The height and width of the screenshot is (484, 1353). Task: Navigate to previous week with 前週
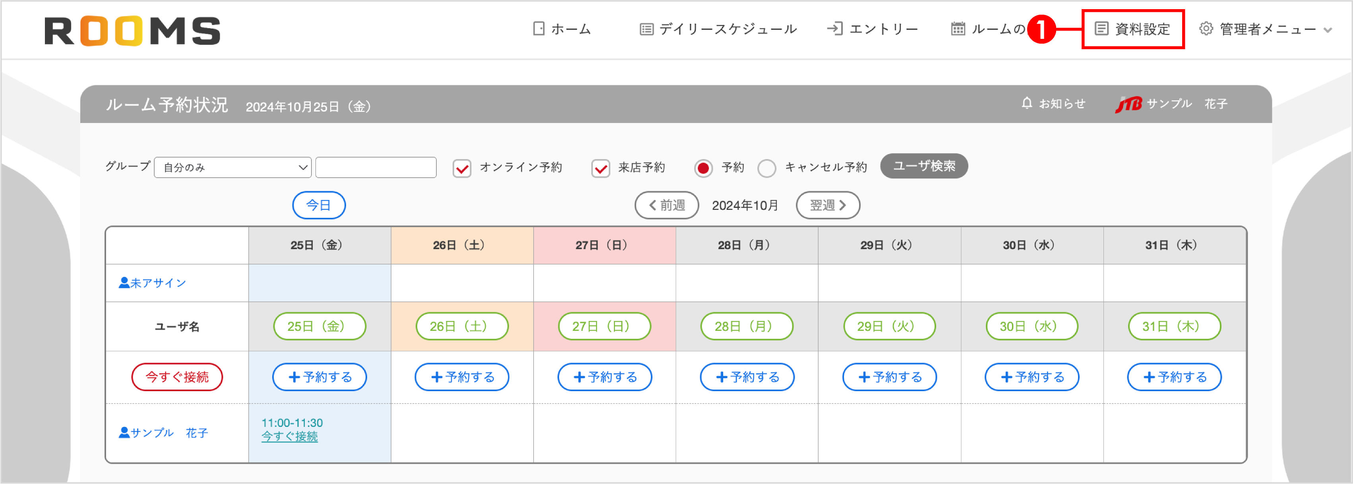click(x=666, y=205)
